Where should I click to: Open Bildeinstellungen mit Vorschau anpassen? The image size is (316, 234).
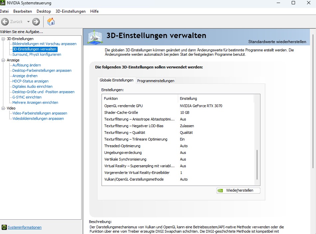coord(44,44)
